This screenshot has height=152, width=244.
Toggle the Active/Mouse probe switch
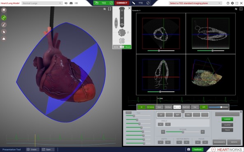click(122, 47)
